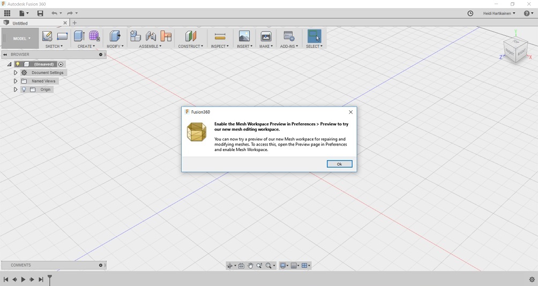Viewport: 538px width, 286px height.
Task: Click the Save icon
Action: click(40, 13)
